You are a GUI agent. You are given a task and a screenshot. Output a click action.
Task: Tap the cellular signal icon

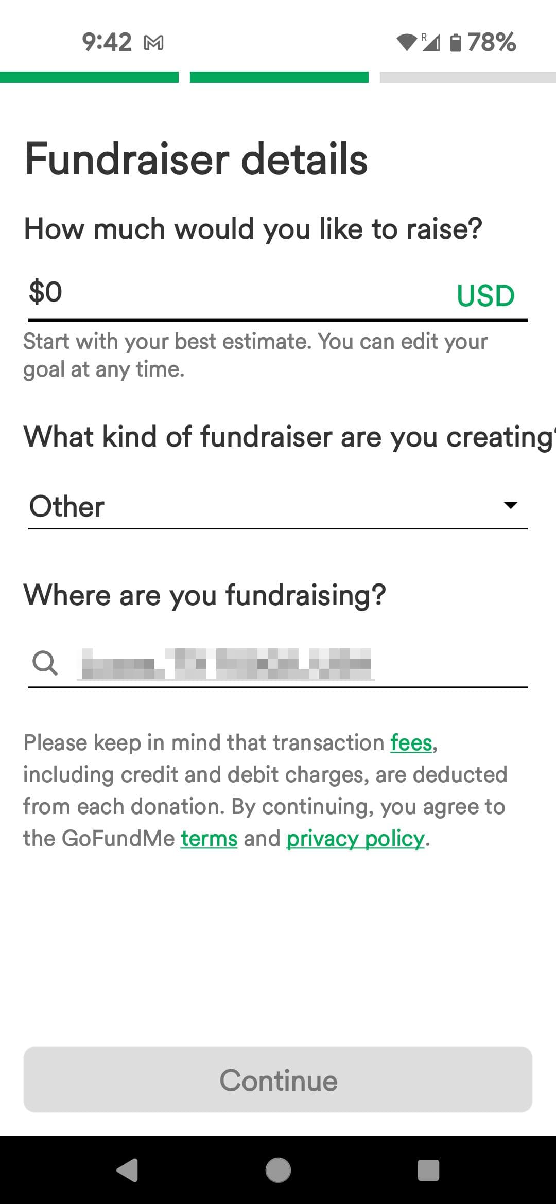[431, 42]
